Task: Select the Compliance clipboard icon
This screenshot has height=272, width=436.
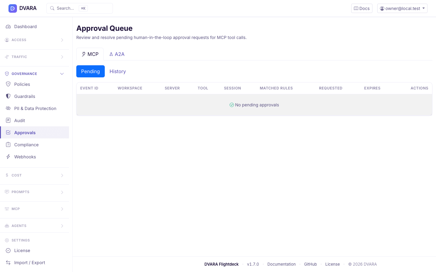Action: click(8, 144)
